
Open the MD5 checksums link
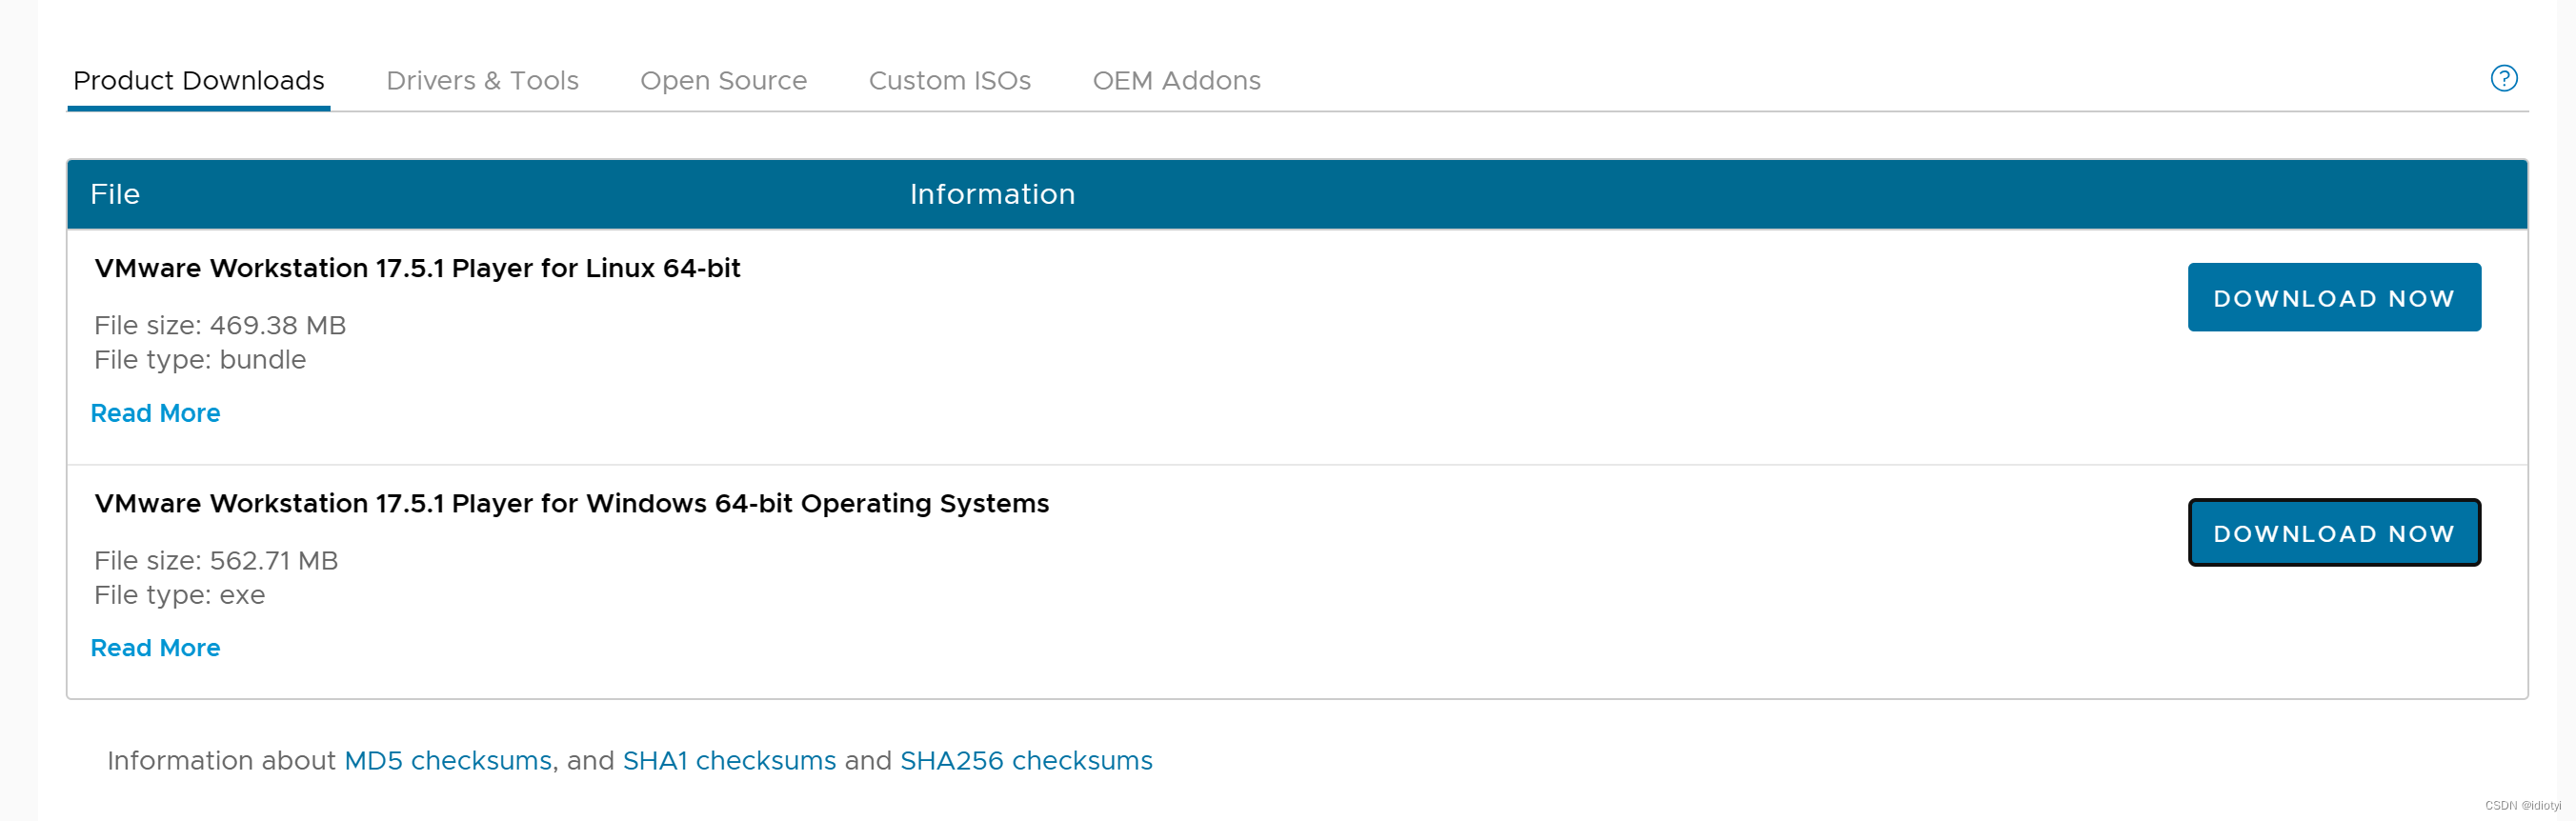447,761
